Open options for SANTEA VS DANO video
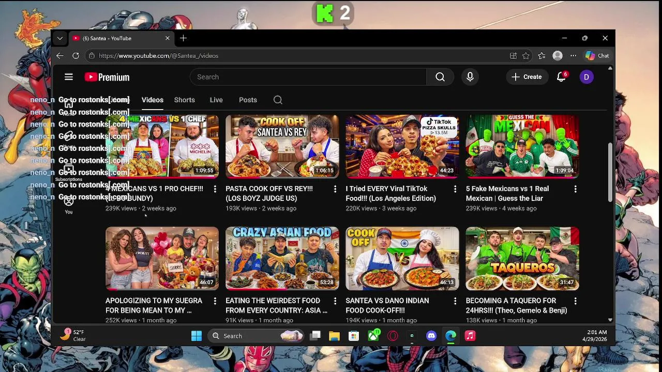This screenshot has height=372, width=662. click(x=455, y=301)
